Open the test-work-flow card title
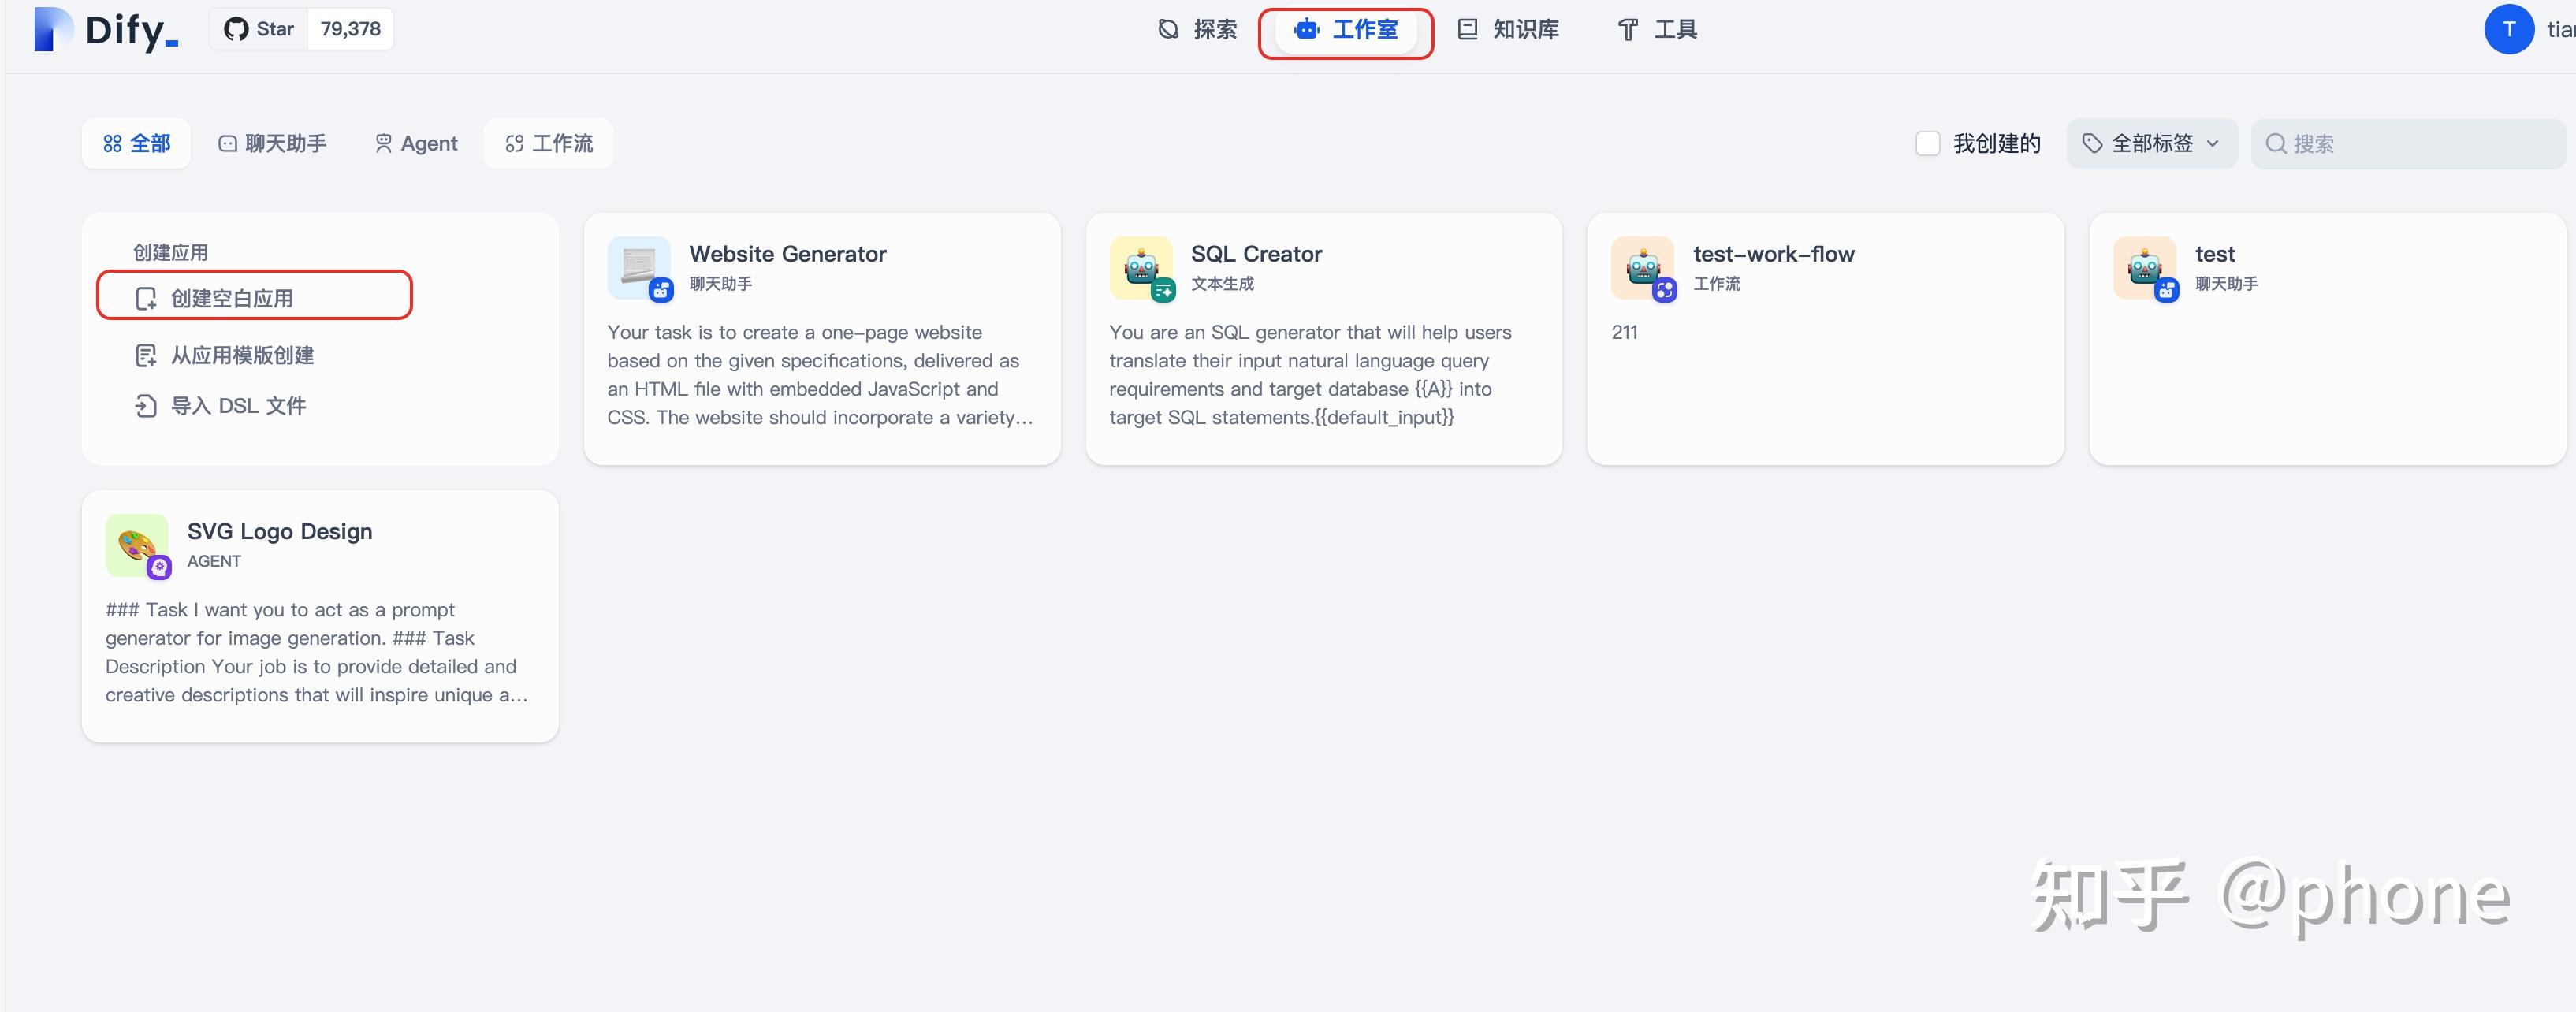This screenshot has width=2576, height=1012. click(1773, 254)
